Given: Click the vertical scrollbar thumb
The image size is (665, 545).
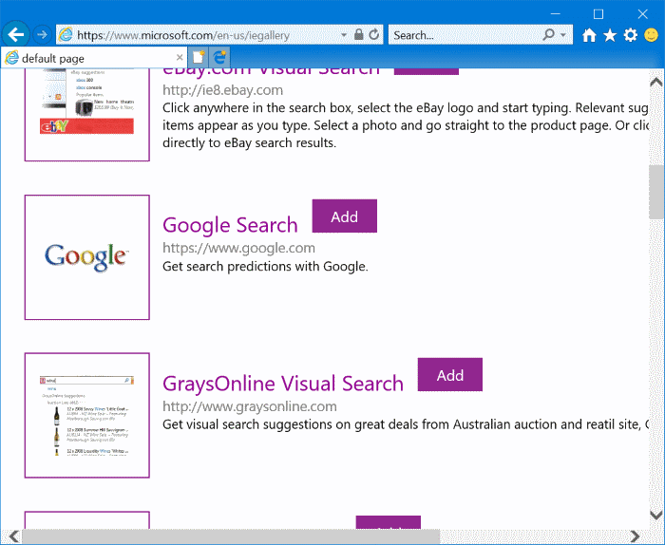Looking at the screenshot, I should 656,192.
